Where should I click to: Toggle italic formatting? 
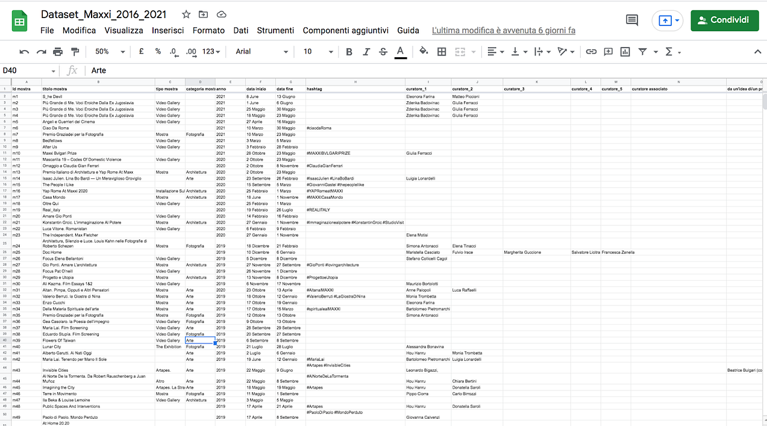(366, 51)
